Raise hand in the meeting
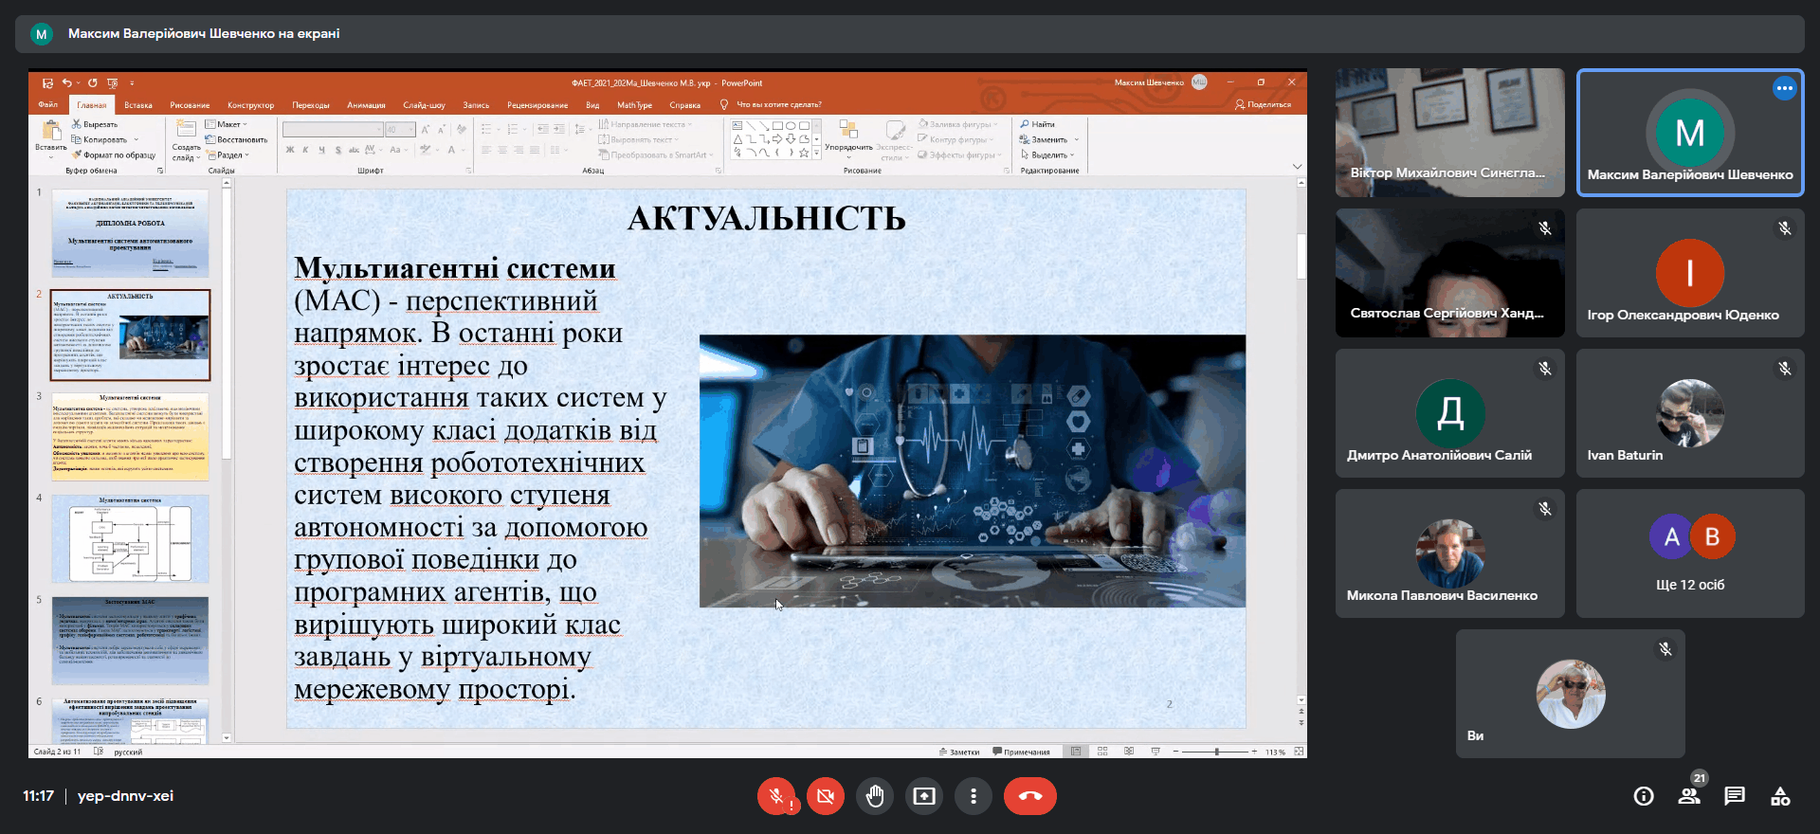Image resolution: width=1820 pixels, height=834 pixels. point(875,796)
